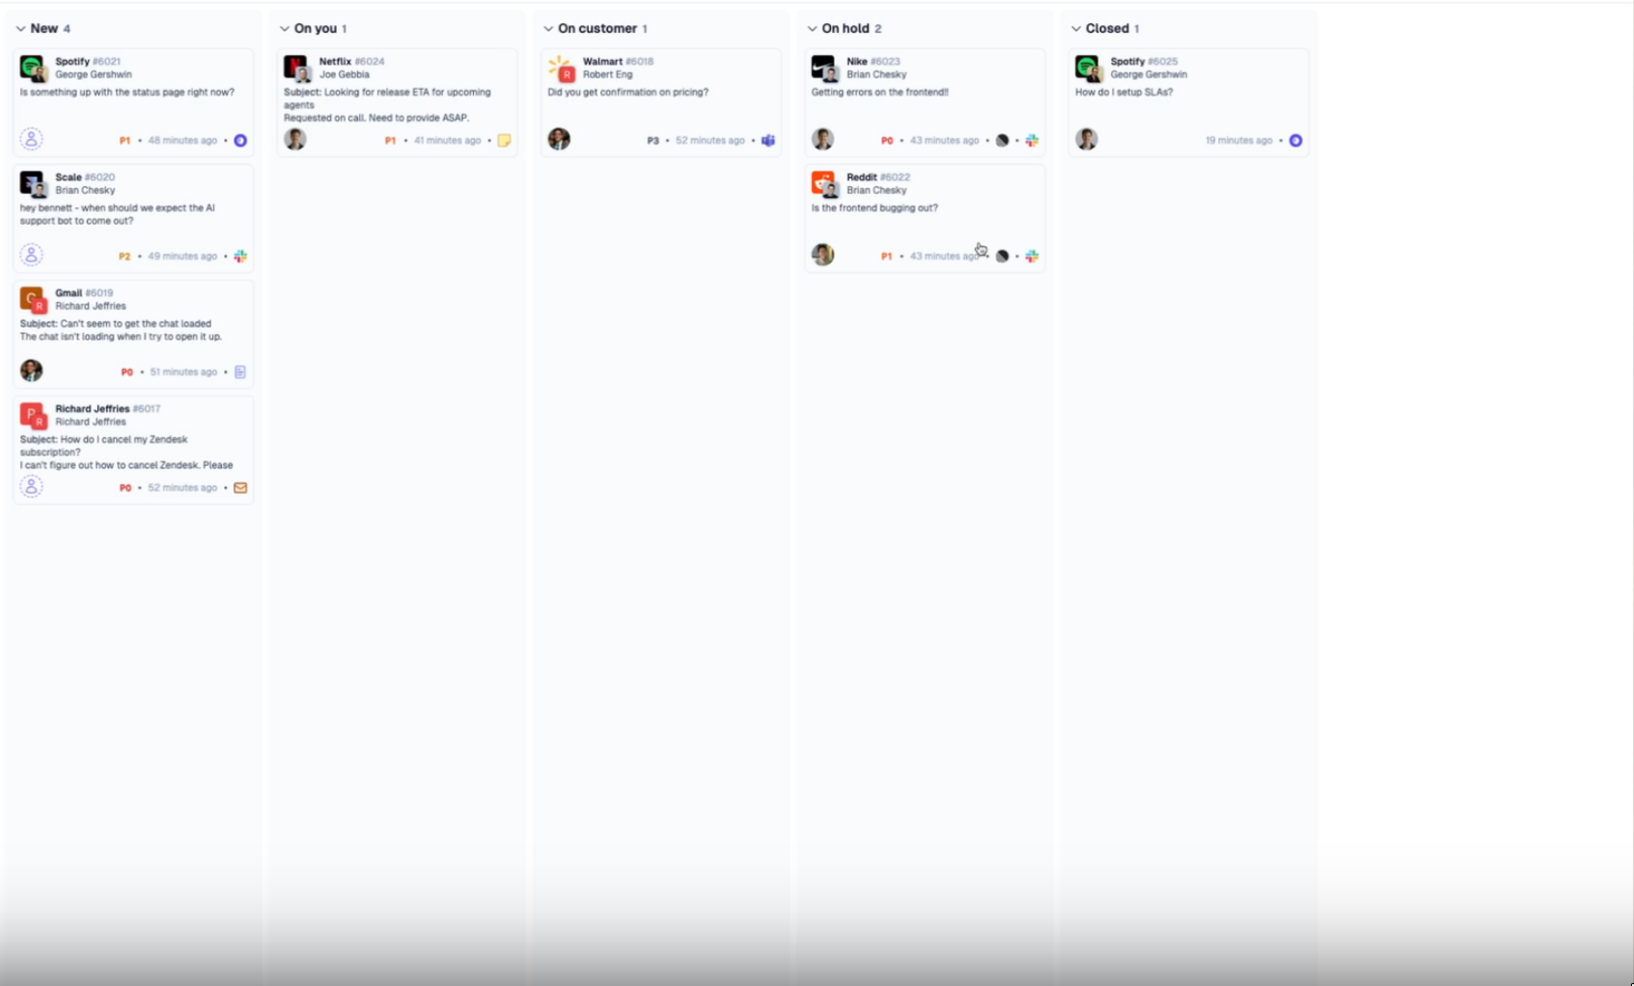Click the P0 priority label on Nike ticket
The height and width of the screenshot is (986, 1634).
click(x=886, y=140)
